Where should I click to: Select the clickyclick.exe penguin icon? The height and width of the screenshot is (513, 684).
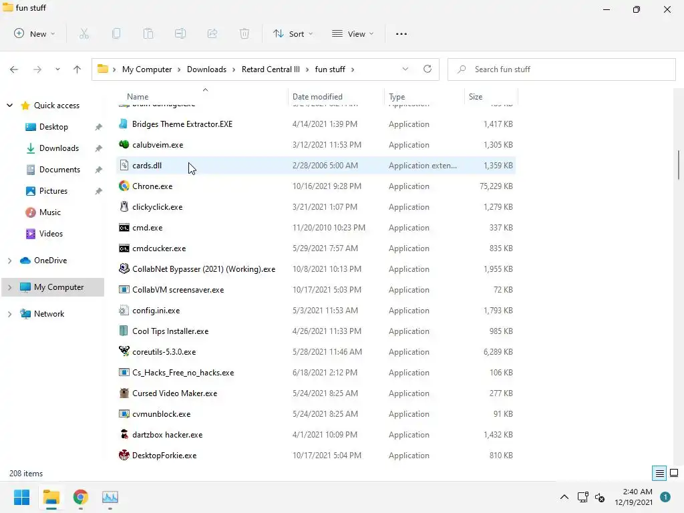click(x=124, y=207)
